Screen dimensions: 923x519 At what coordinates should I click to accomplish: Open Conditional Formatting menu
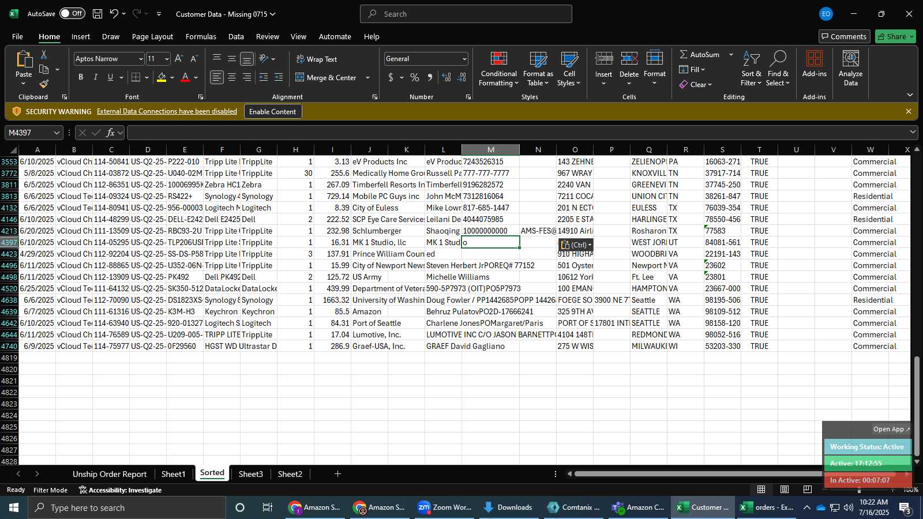(498, 69)
